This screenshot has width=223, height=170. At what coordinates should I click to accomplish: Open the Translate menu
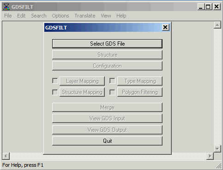(85, 16)
